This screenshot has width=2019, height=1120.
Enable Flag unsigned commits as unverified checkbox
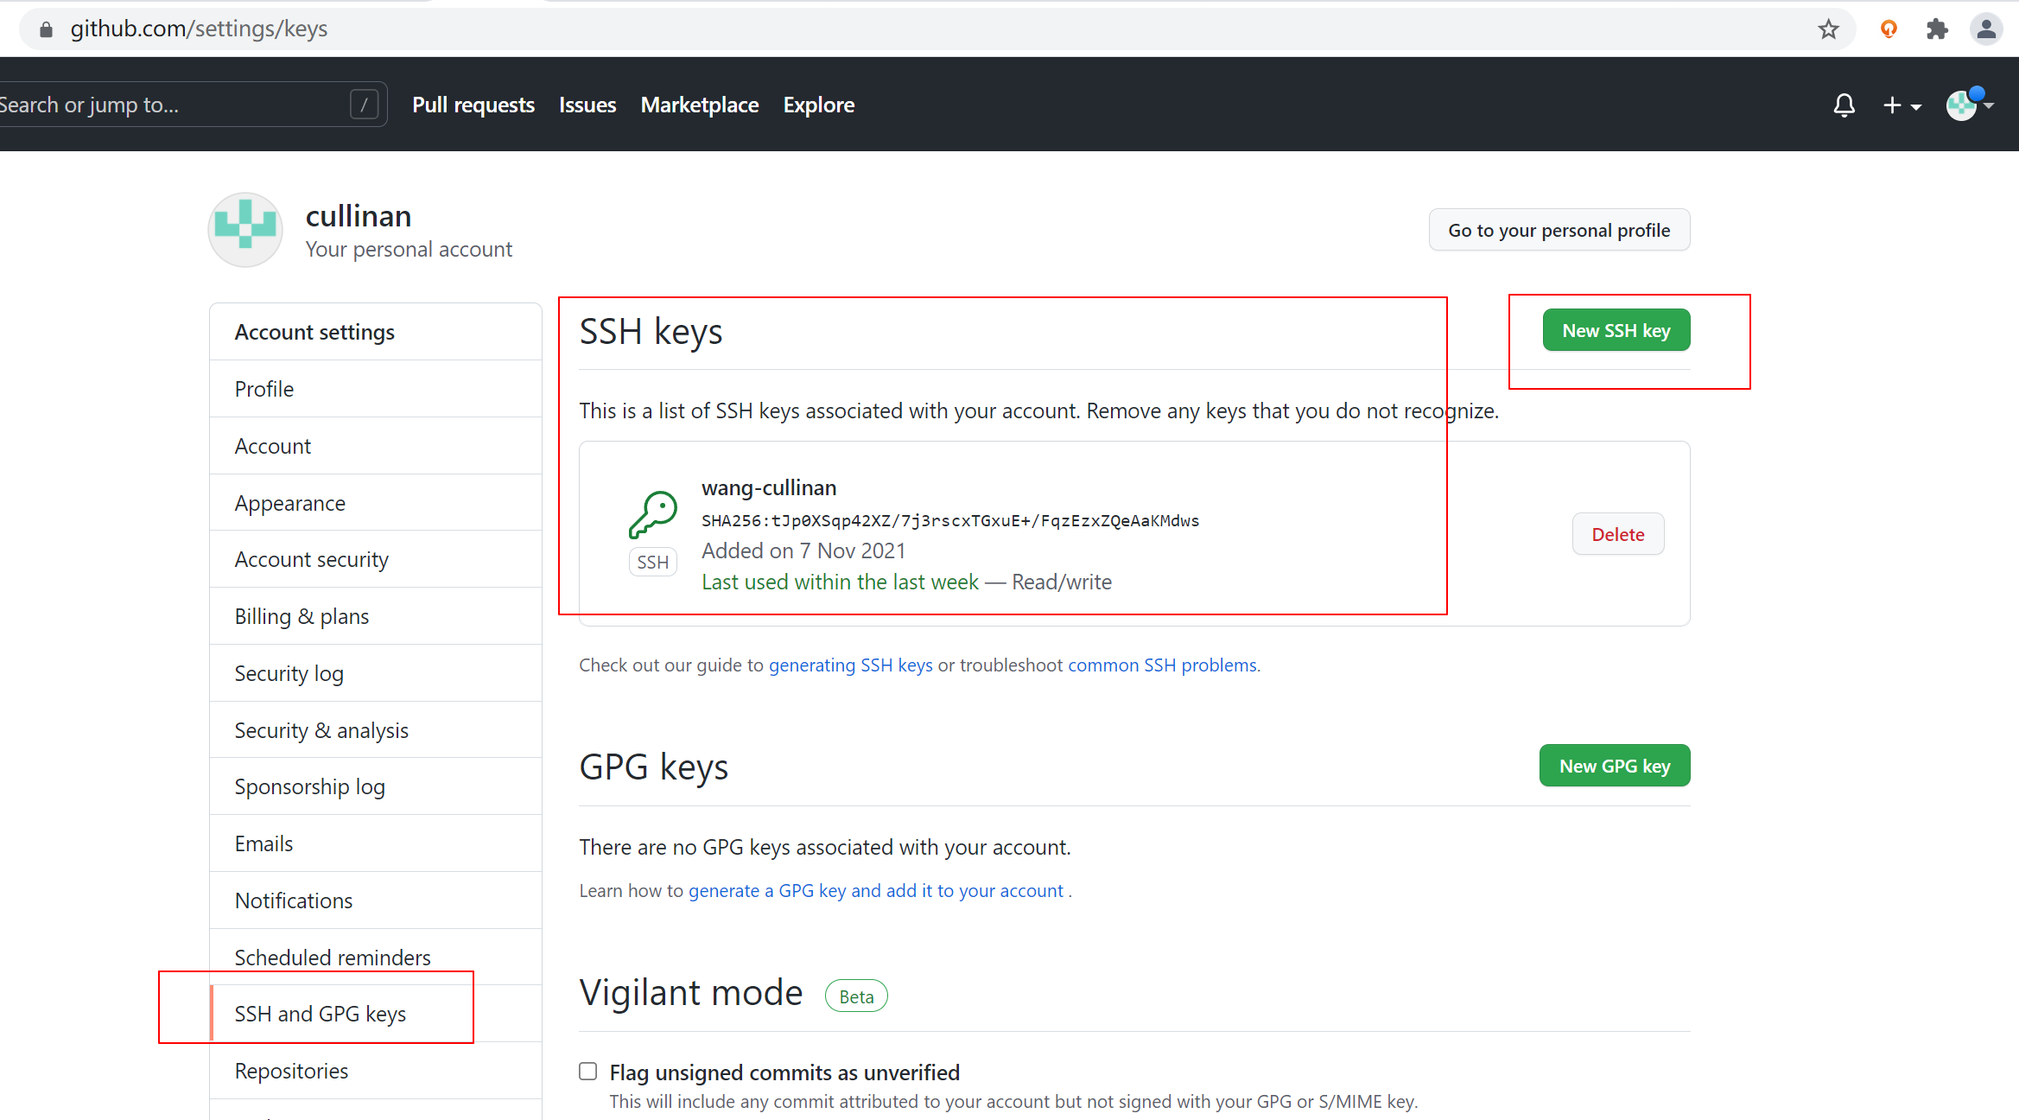[x=588, y=1072]
